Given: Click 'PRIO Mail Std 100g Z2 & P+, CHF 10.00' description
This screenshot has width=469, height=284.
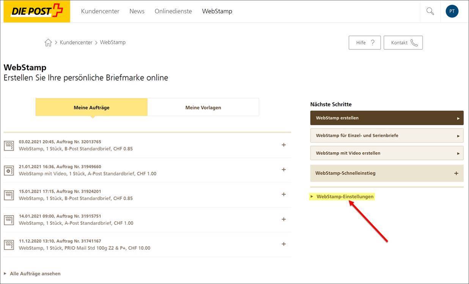Looking at the screenshot, I should tap(107, 248).
